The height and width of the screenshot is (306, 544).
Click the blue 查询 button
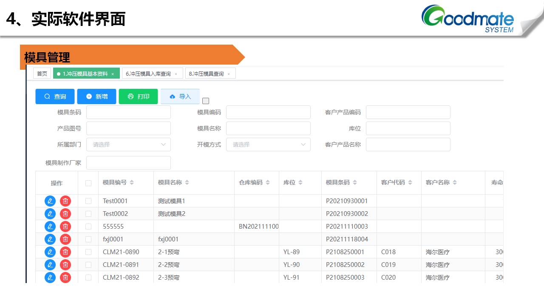click(x=55, y=96)
